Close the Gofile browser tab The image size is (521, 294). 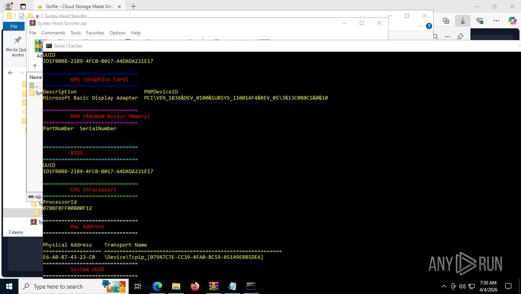[119, 7]
